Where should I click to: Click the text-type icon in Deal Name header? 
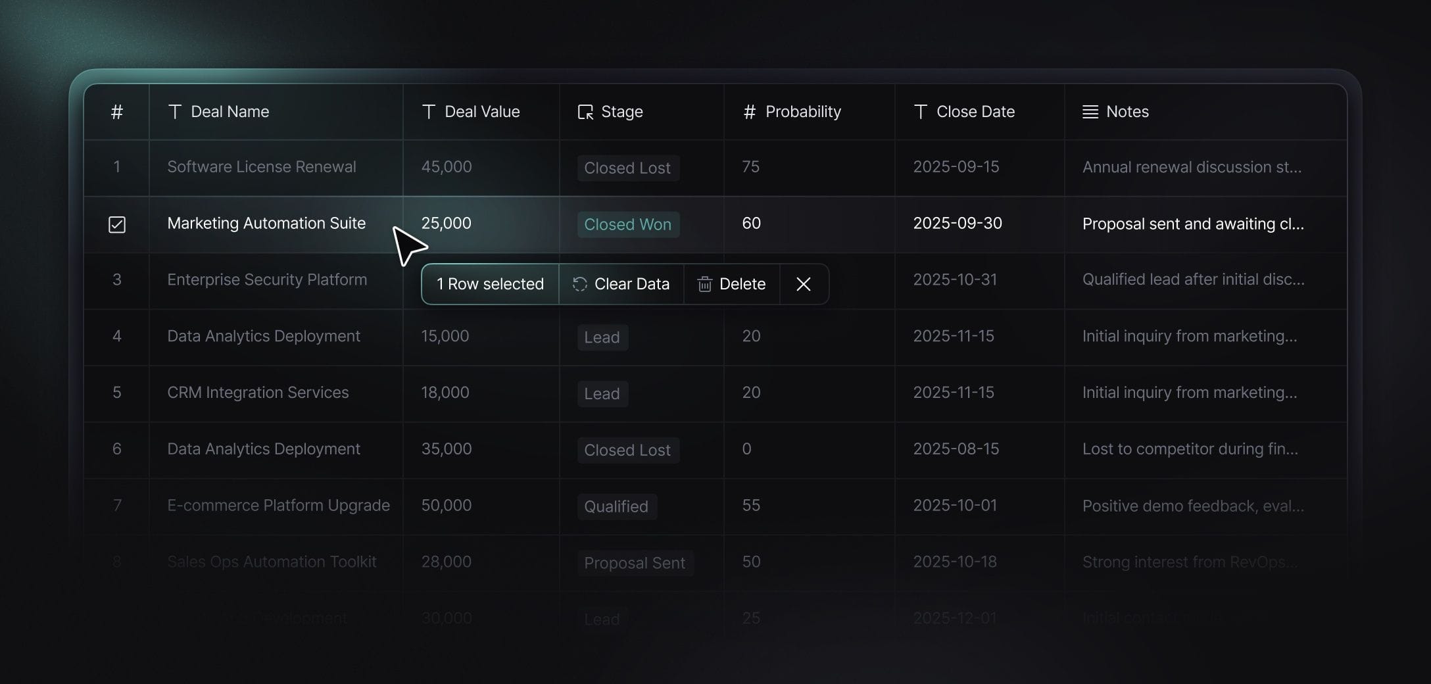[175, 112]
